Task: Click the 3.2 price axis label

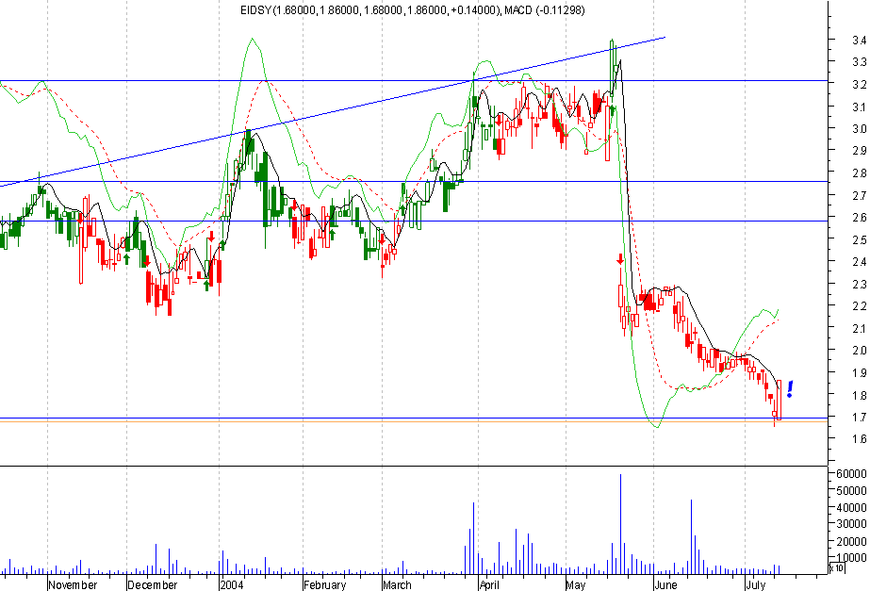Action: pos(860,84)
